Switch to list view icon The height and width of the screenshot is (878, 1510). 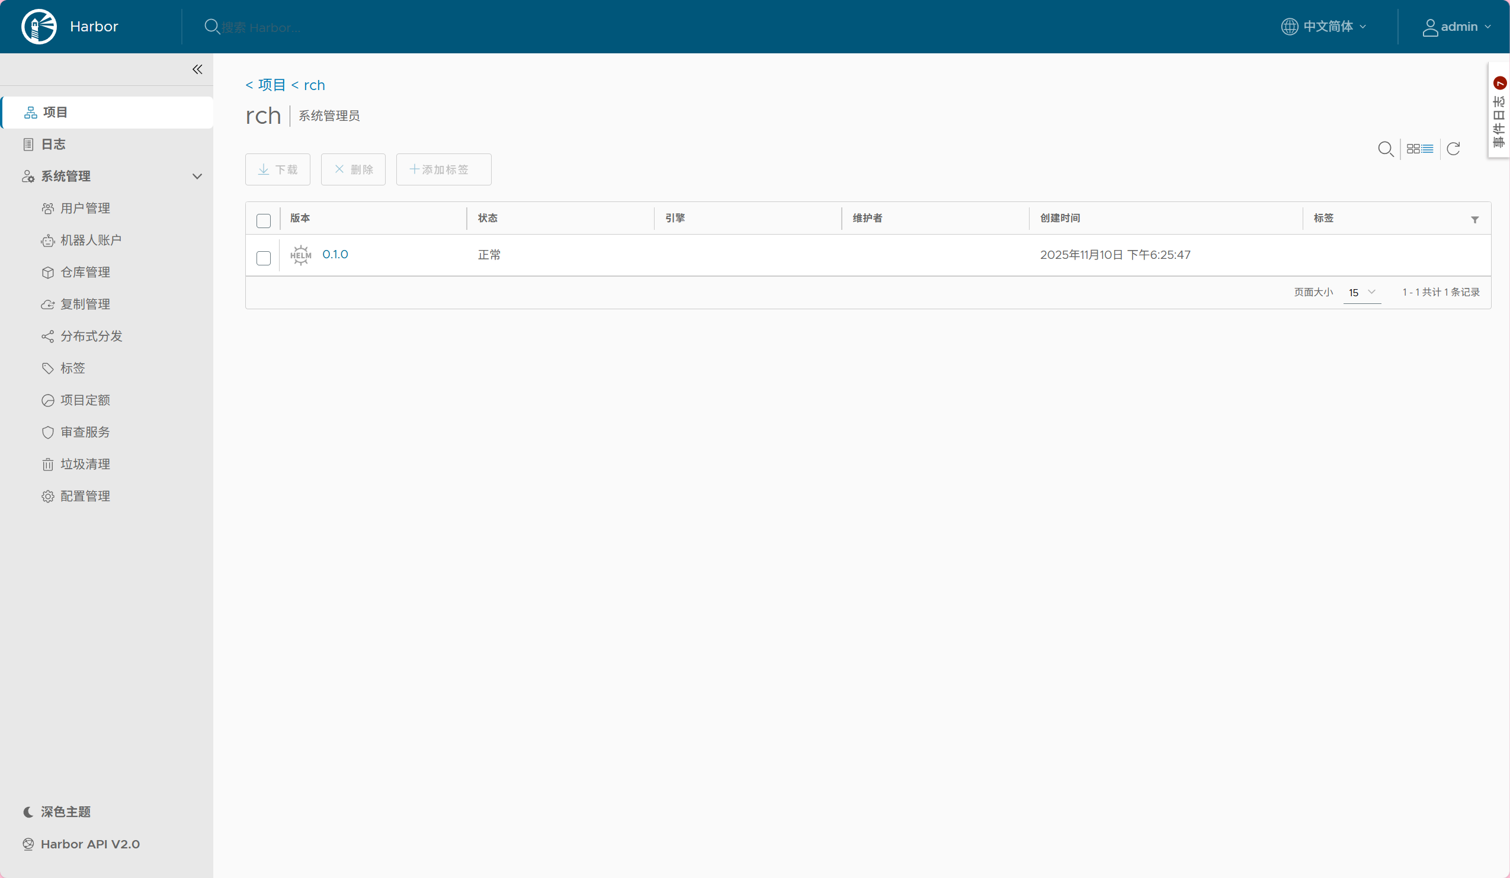[x=1428, y=149]
